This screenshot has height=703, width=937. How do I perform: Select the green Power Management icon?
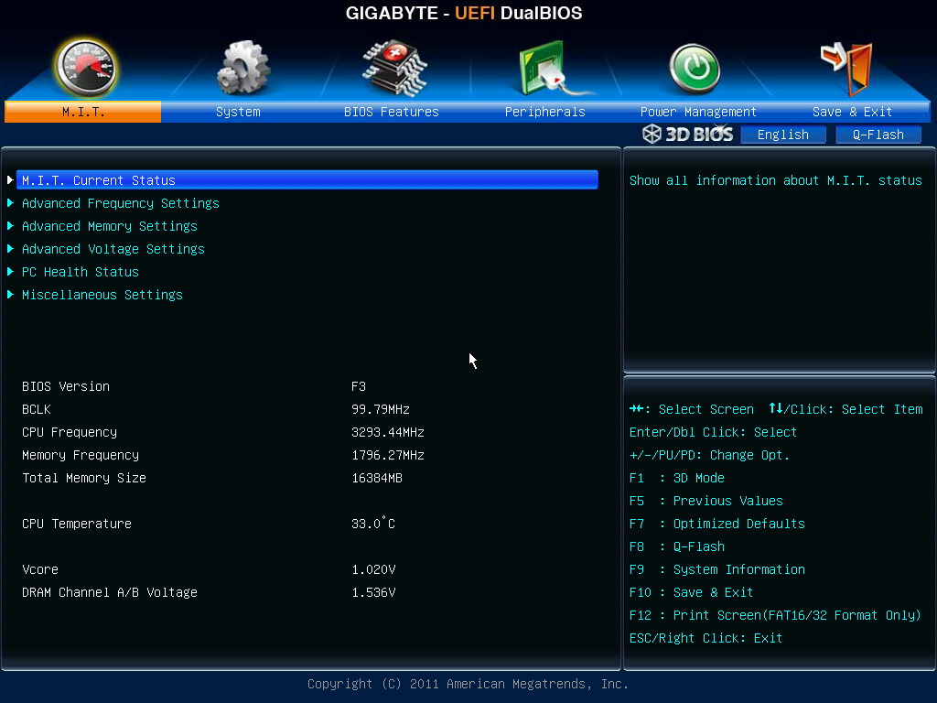coord(695,69)
